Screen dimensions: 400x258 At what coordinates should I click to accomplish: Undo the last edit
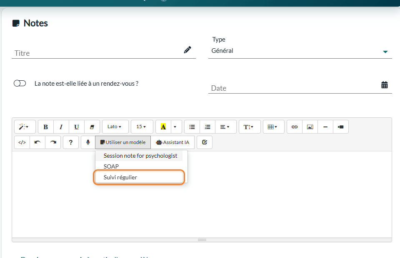point(37,142)
